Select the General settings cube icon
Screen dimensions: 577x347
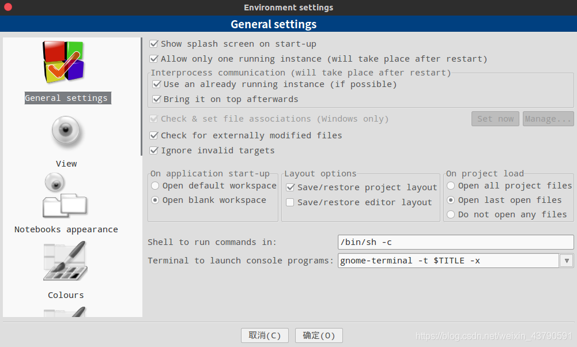tap(64, 62)
